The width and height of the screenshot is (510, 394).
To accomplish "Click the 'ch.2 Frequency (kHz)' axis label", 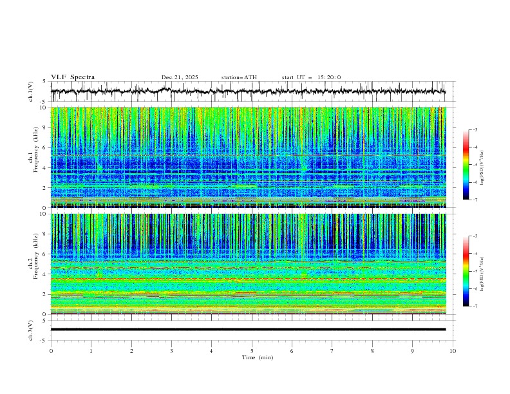I will 34,256.
